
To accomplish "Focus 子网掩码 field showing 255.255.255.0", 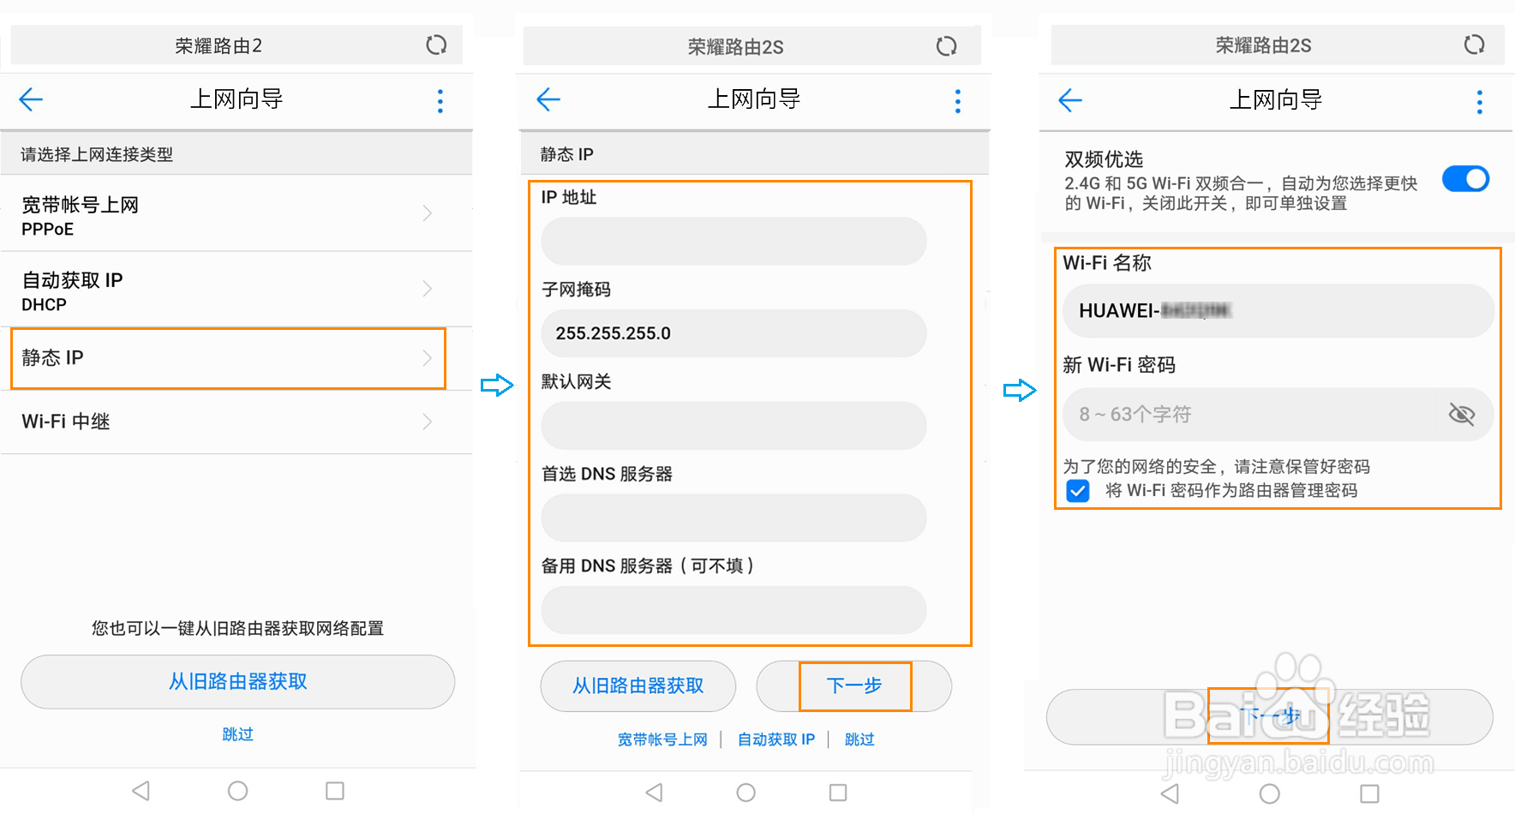I will pyautogui.click(x=734, y=333).
